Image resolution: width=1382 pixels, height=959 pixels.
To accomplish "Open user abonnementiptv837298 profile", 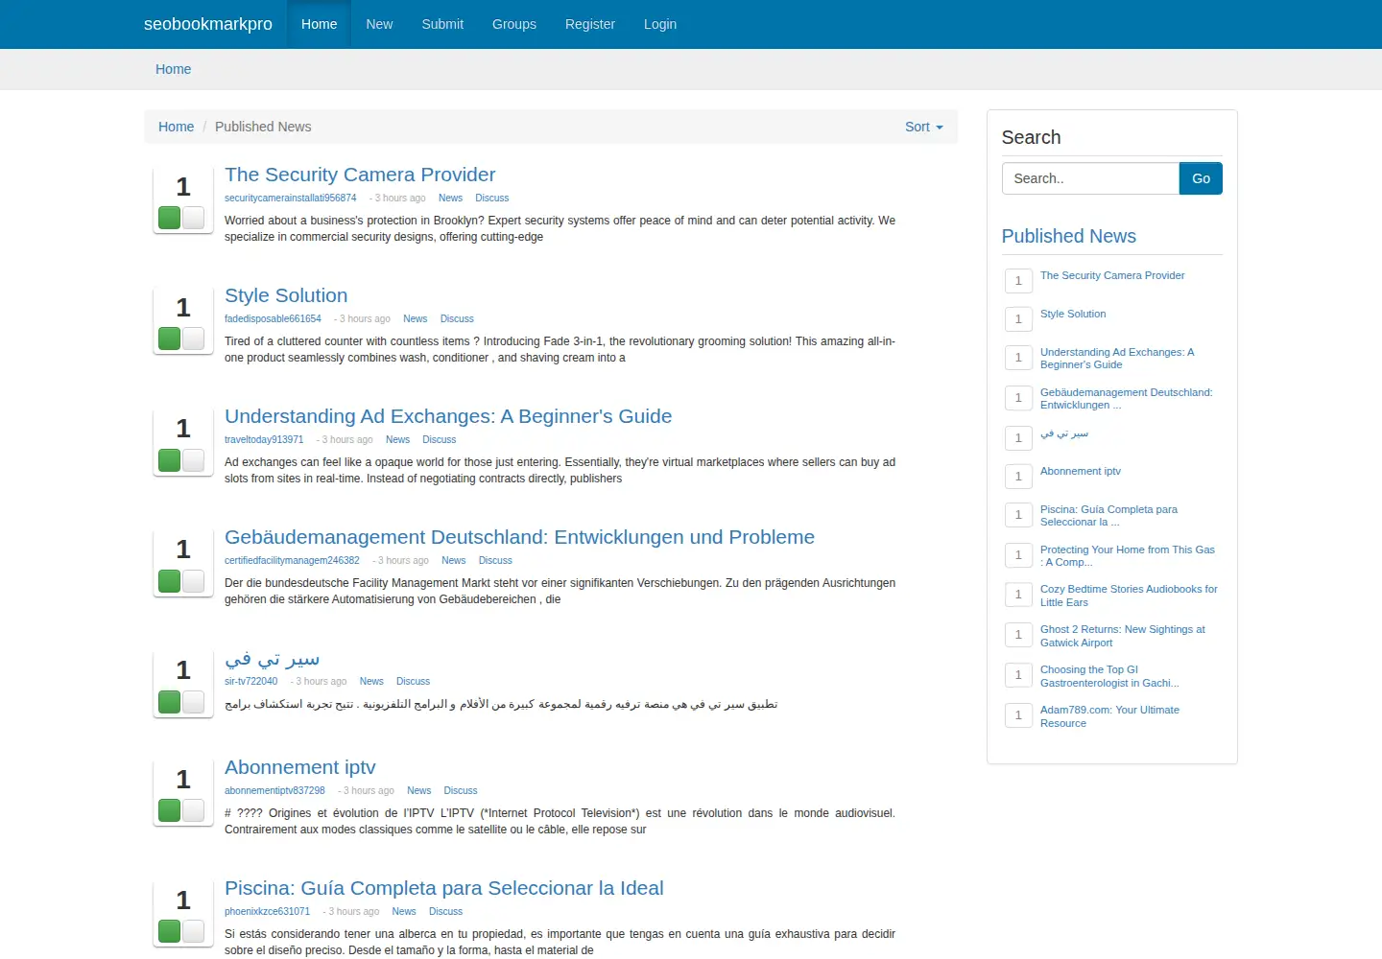I will coord(274,791).
